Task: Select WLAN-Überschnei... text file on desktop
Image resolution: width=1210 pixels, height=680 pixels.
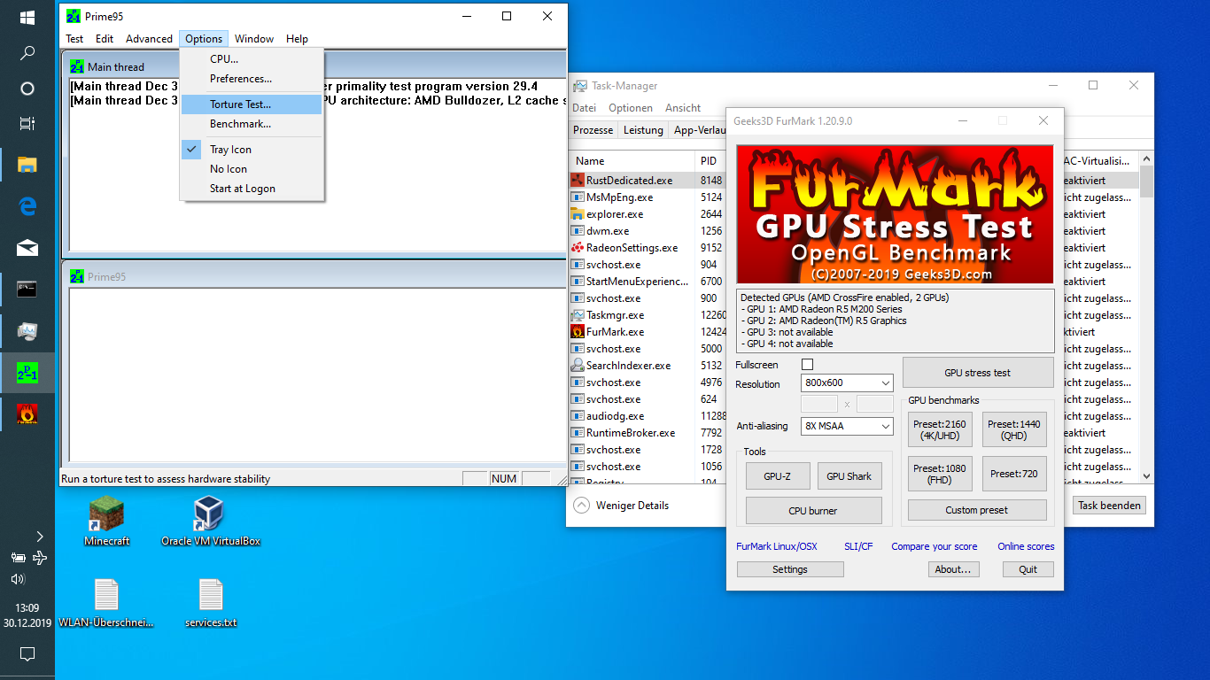Action: point(106,603)
